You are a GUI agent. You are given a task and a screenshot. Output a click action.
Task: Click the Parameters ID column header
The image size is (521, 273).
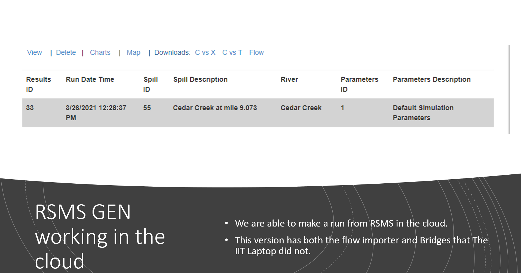point(359,84)
